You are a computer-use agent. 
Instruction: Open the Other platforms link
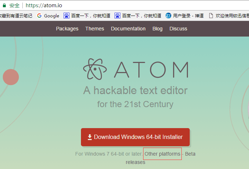pyautogui.click(x=162, y=154)
